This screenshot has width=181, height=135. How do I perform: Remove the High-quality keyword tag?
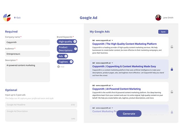(x=75, y=41)
